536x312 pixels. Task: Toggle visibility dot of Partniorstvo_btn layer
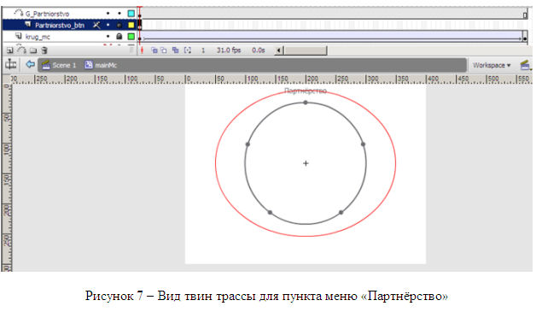click(108, 25)
